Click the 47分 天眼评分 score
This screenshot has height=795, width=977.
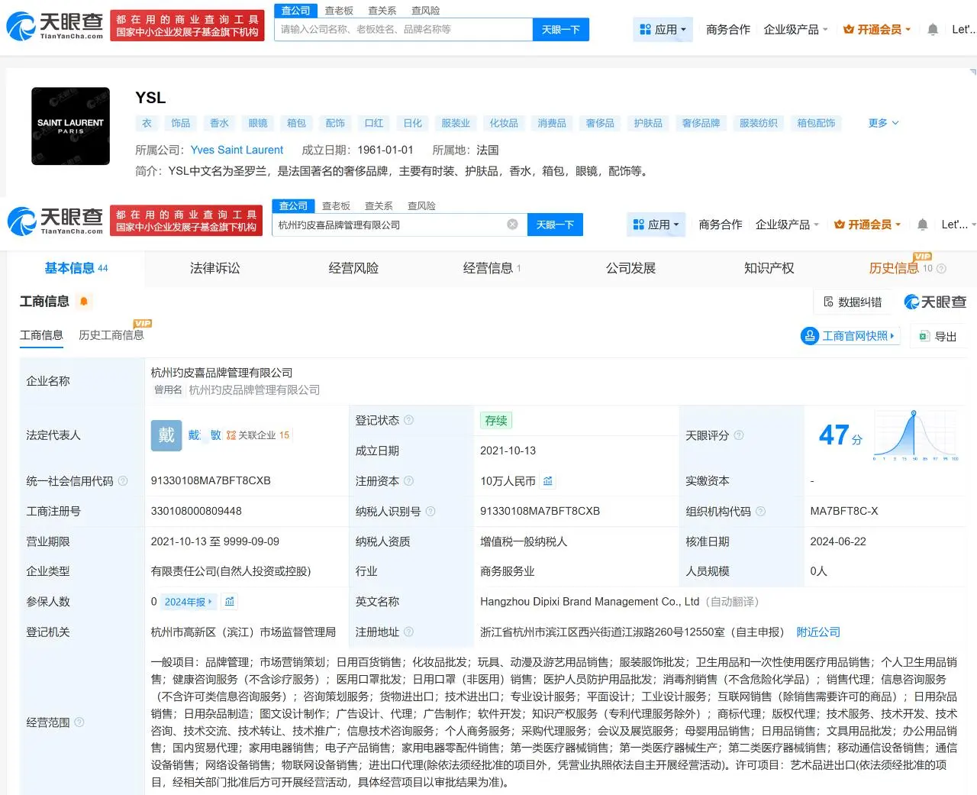[840, 435]
